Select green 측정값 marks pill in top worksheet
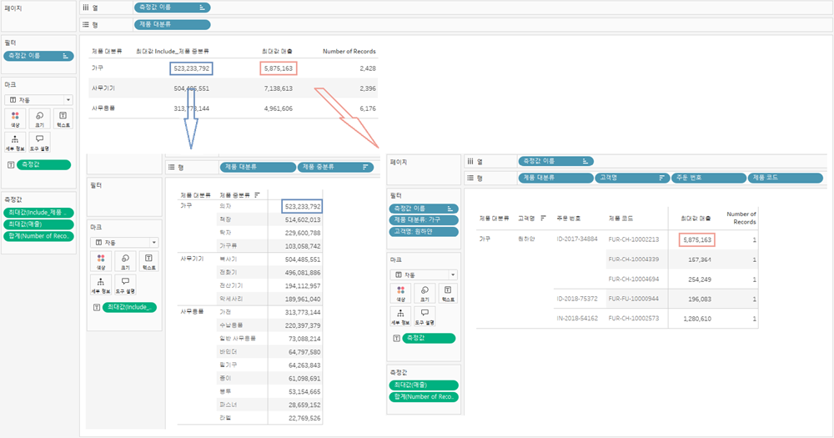This screenshot has width=834, height=438. [x=43, y=165]
